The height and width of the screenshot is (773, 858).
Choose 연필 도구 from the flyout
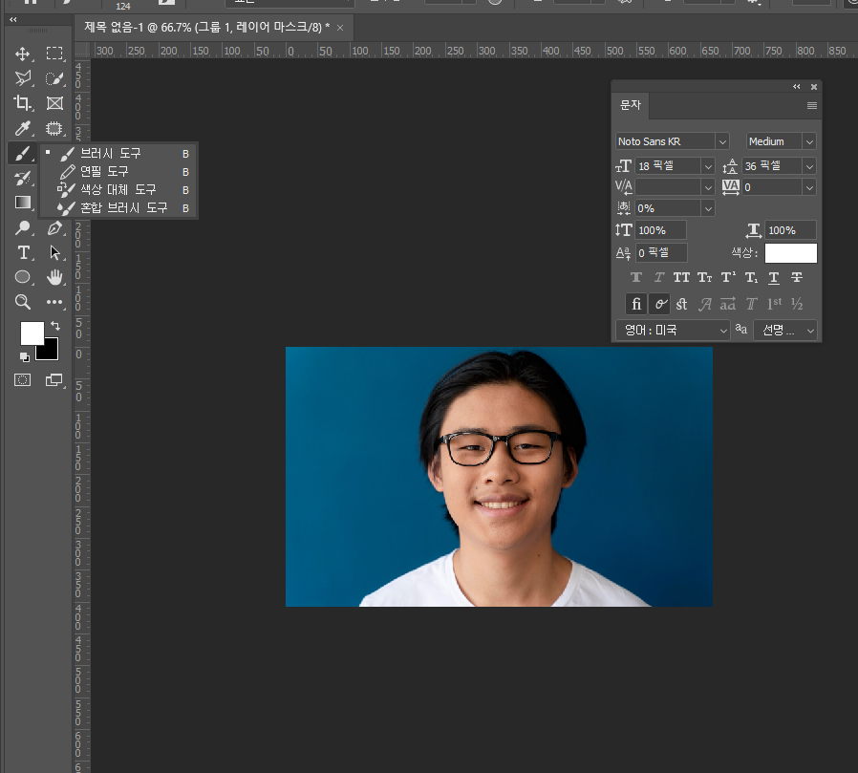pyautogui.click(x=118, y=172)
